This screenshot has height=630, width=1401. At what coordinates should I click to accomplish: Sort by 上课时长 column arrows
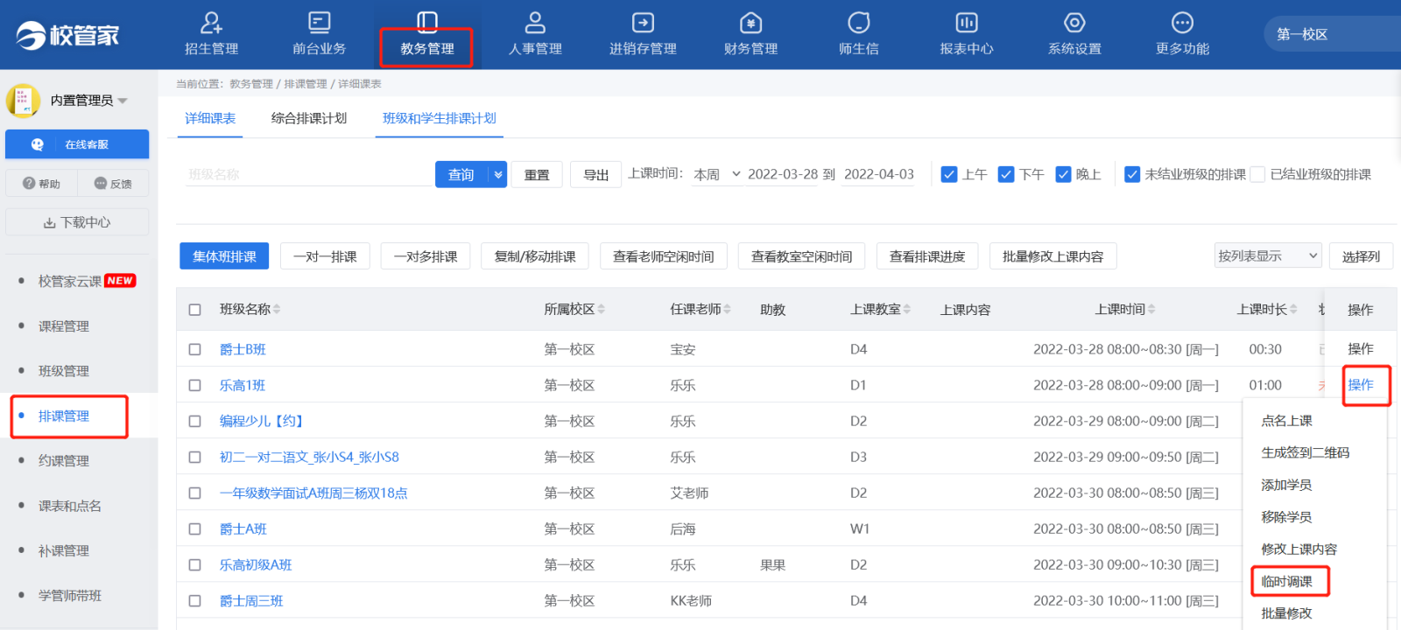coord(1293,309)
